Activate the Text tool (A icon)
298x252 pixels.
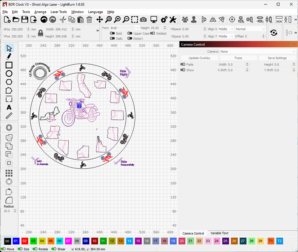click(x=9, y=107)
